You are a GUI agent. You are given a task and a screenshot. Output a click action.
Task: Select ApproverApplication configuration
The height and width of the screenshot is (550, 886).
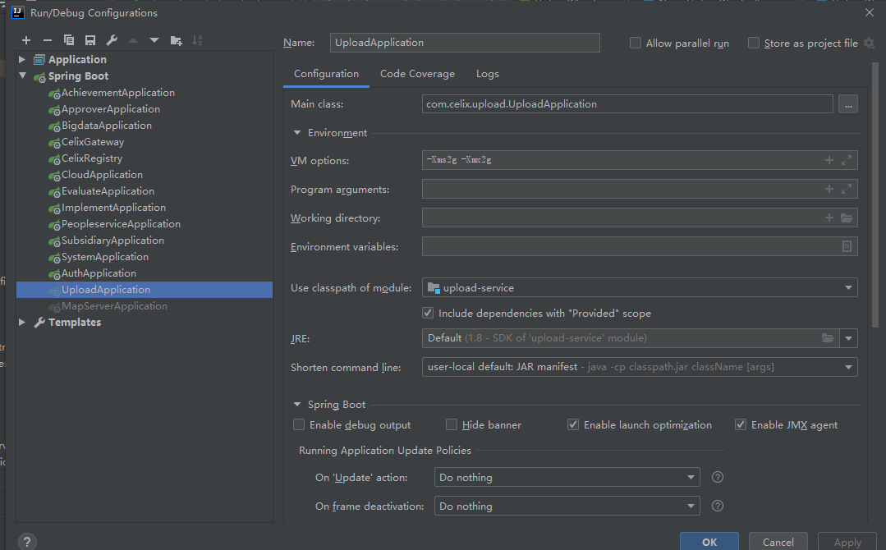tap(111, 109)
